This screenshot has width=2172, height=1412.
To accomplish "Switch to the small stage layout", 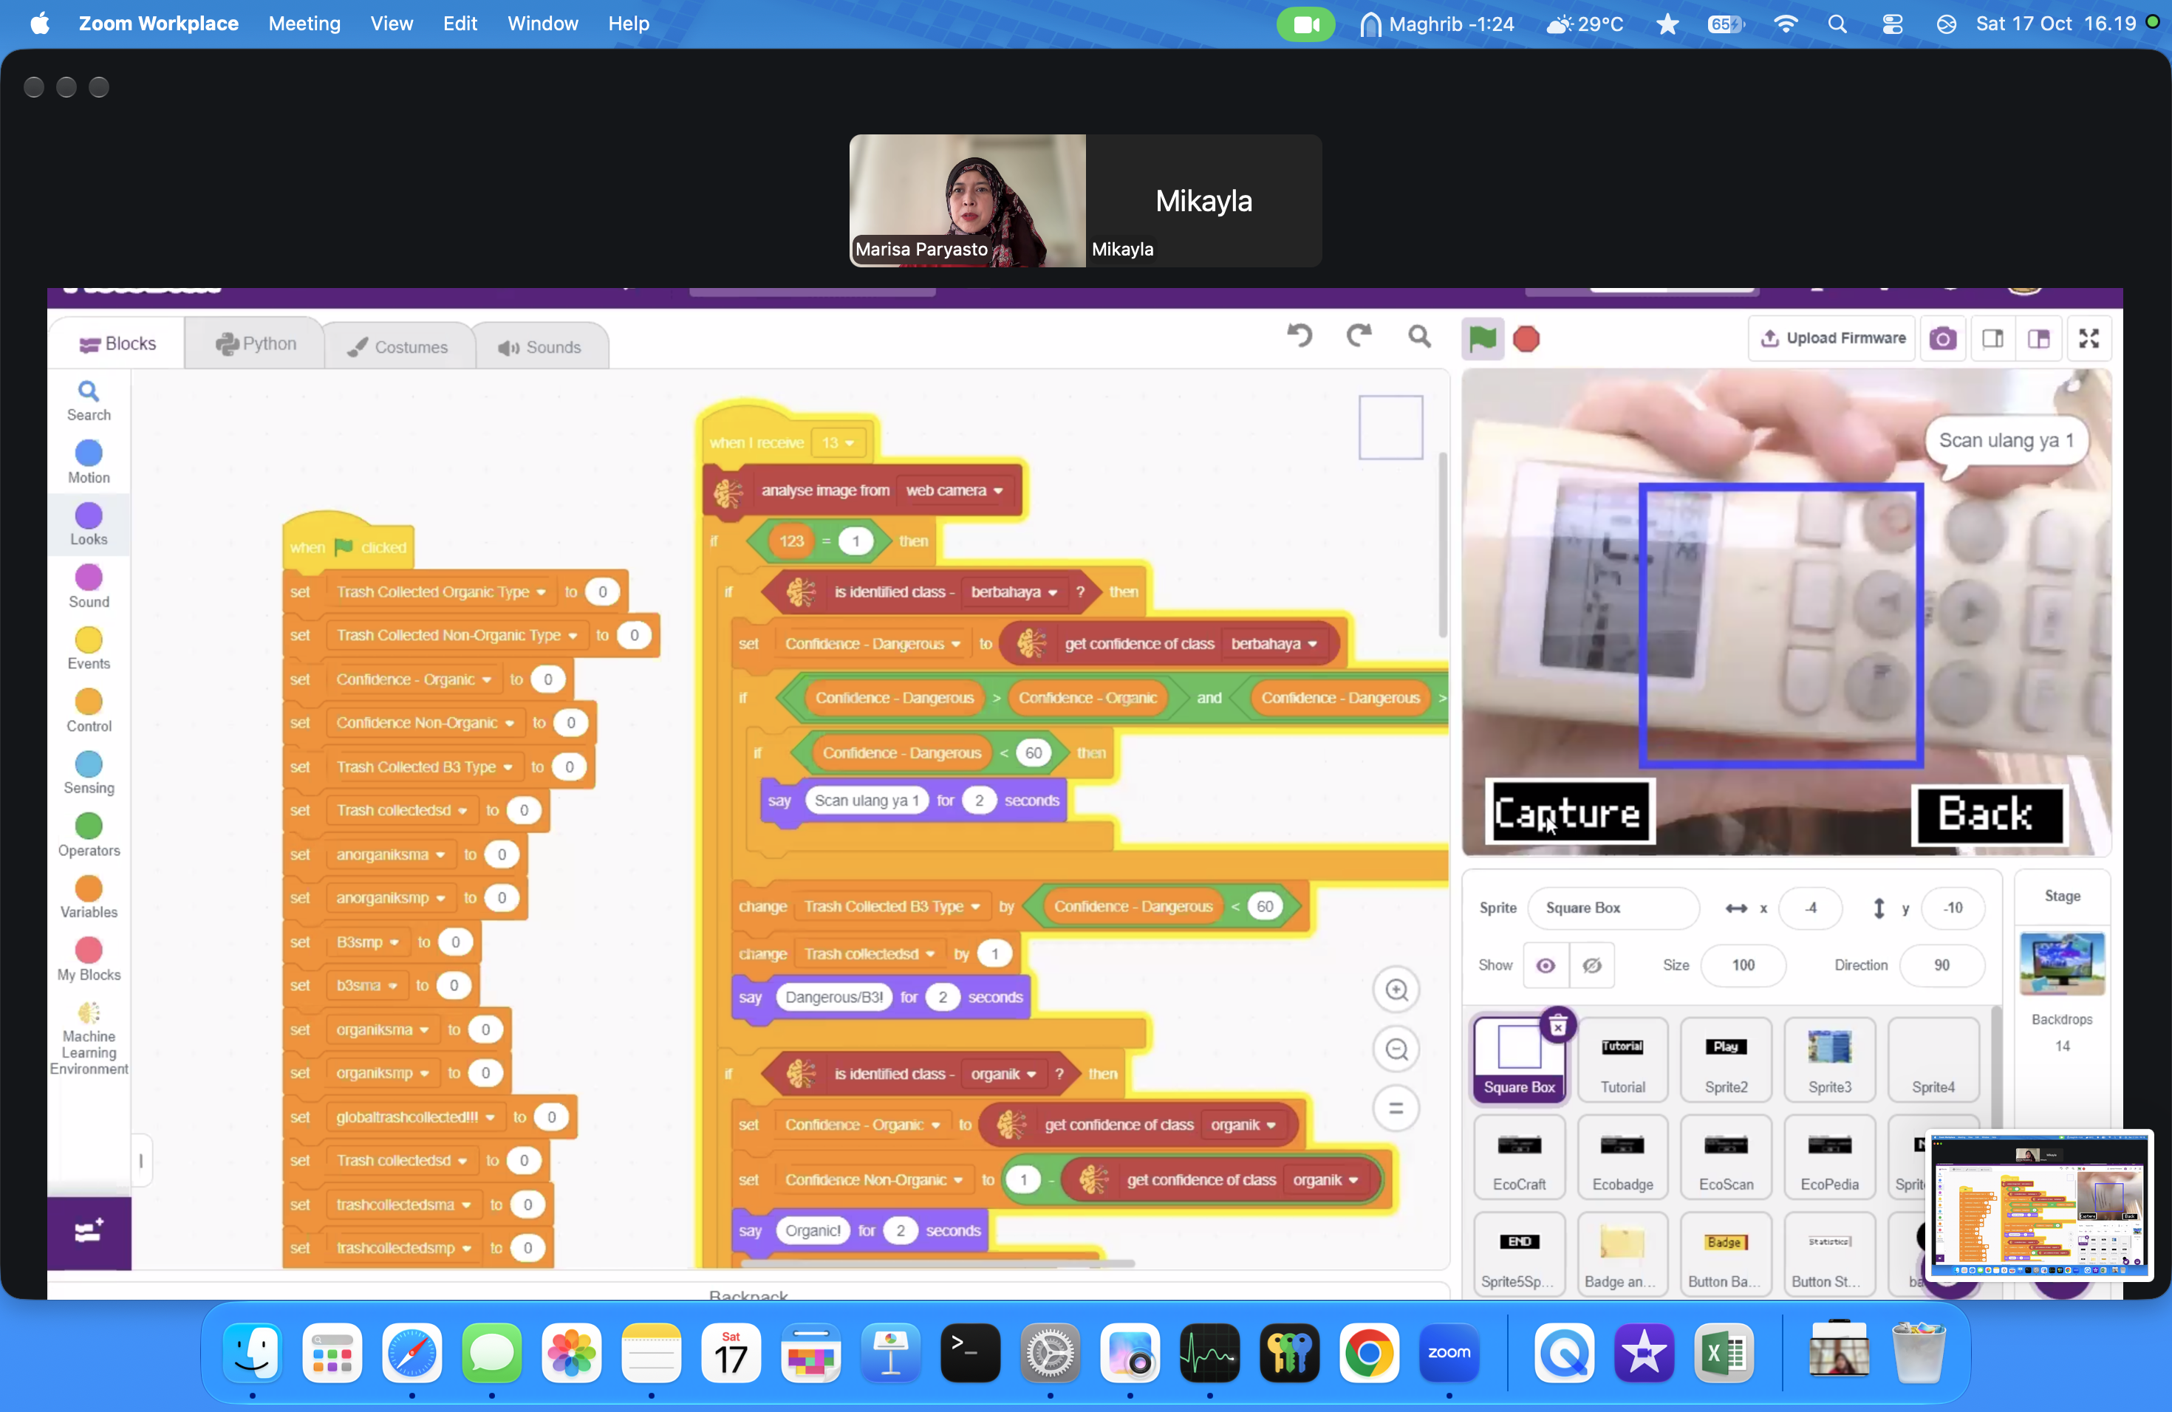I will tap(1992, 338).
